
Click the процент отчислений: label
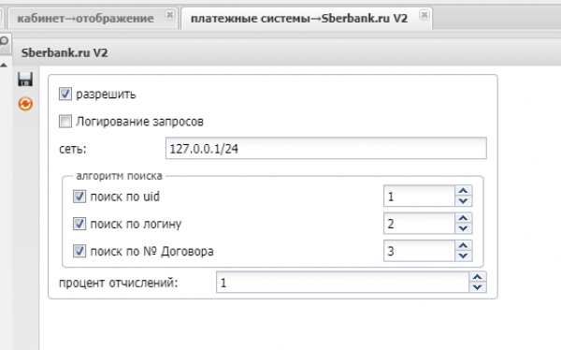(x=119, y=283)
